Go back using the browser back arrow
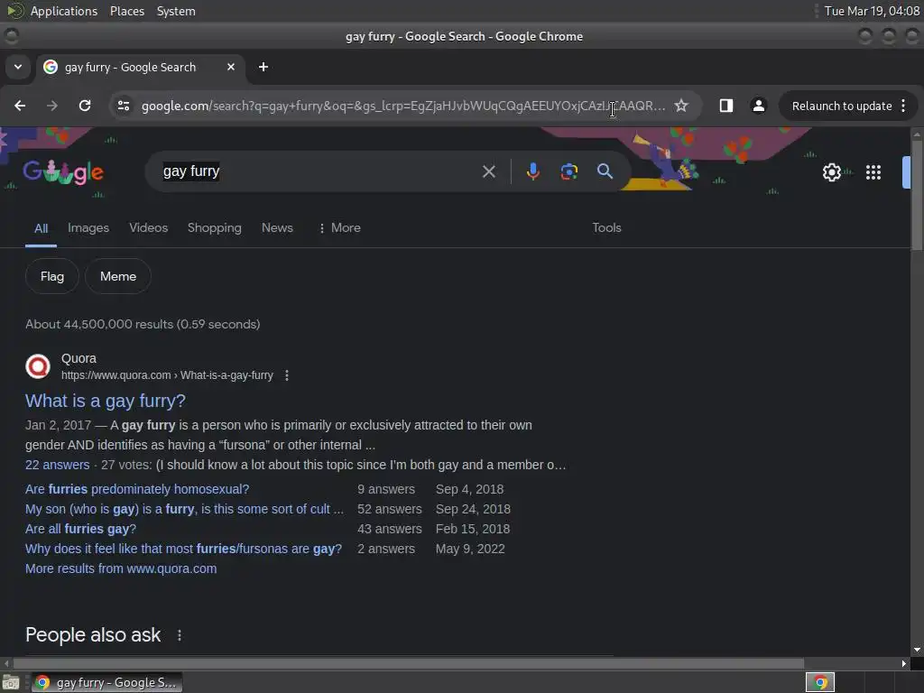 point(20,106)
